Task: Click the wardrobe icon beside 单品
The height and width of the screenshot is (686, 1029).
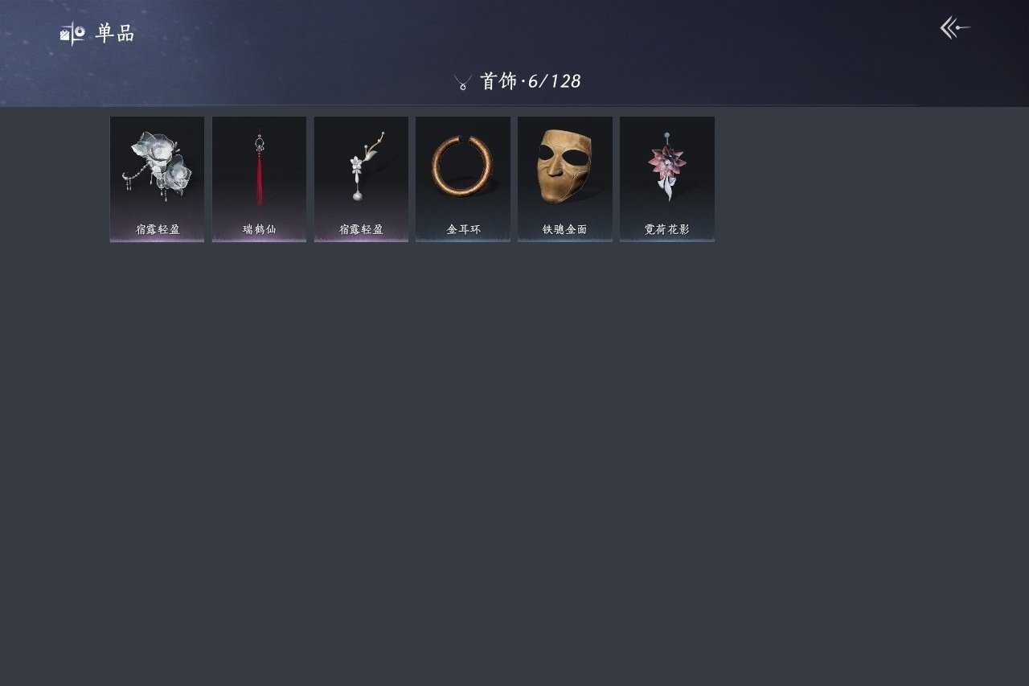Action: 72,33
